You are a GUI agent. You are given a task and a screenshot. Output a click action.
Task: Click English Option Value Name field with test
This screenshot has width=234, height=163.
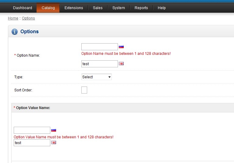(32, 143)
